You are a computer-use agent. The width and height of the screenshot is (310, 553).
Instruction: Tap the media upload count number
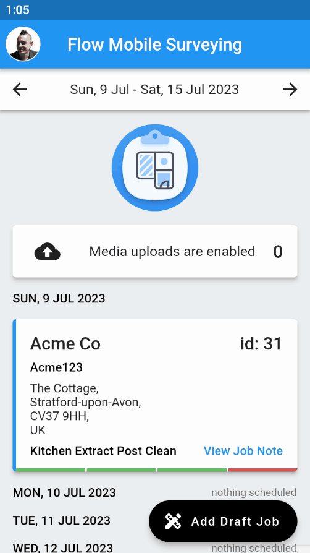pyautogui.click(x=278, y=252)
